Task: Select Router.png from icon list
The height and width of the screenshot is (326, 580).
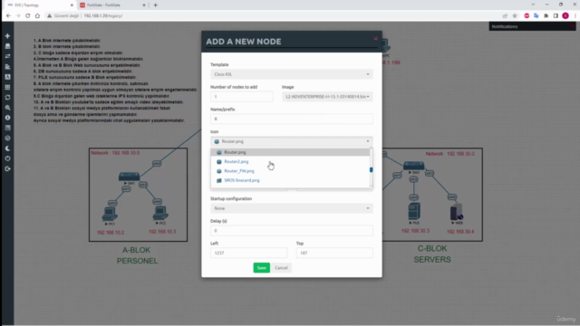Action: point(290,152)
